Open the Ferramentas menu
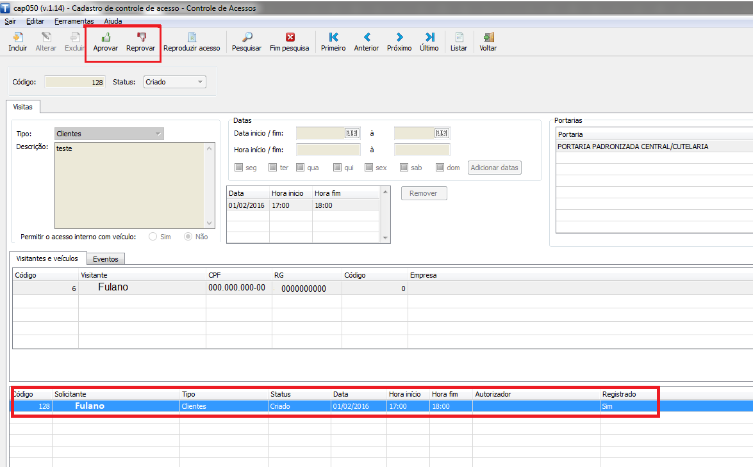Viewport: 753px width, 467px height. [x=74, y=21]
